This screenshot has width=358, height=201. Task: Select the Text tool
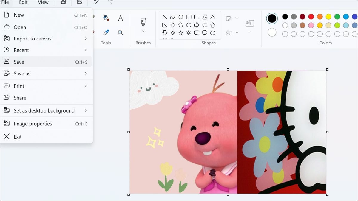(x=121, y=18)
